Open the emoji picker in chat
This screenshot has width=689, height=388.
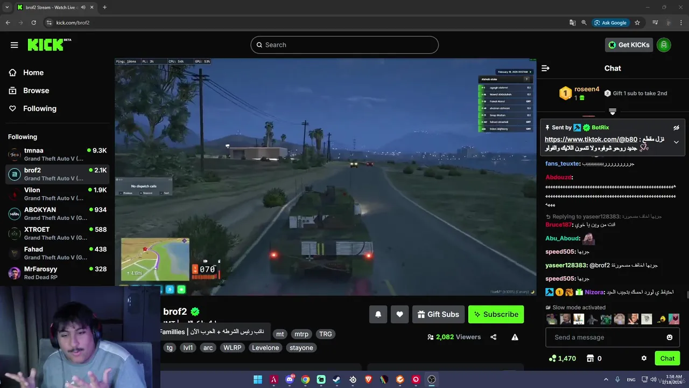coord(670,337)
